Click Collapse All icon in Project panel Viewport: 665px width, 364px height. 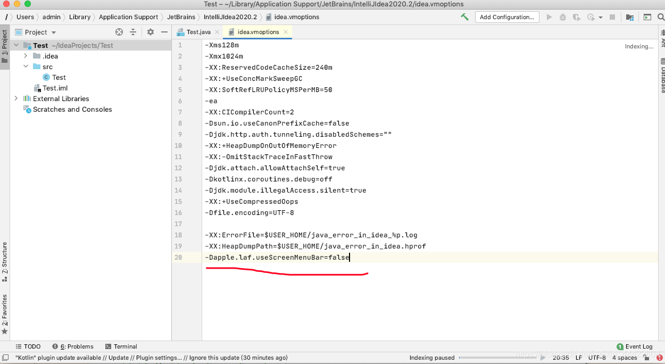pos(134,32)
